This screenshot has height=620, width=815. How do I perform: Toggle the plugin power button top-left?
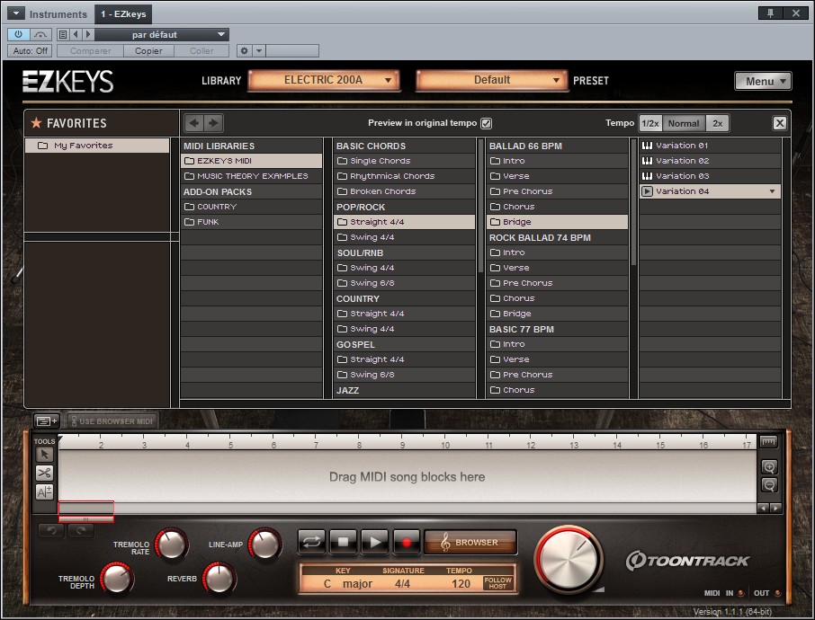[19, 33]
